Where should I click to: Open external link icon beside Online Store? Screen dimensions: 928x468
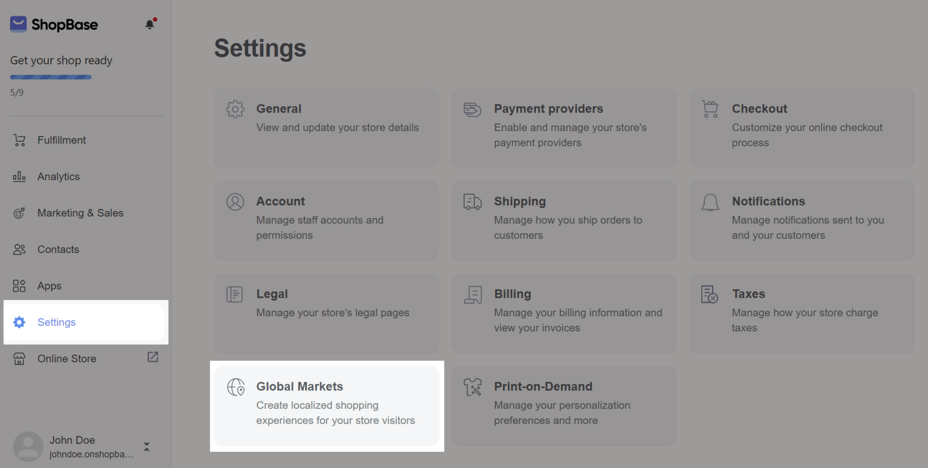point(153,357)
